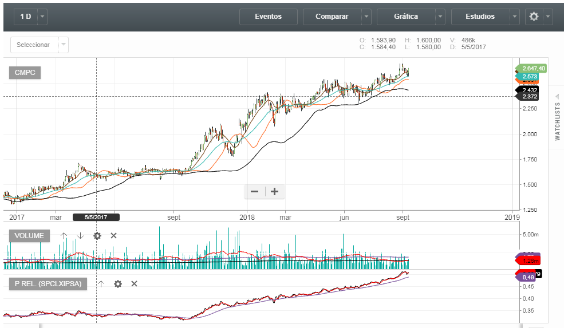Click the close value 1.584,40

pos(384,47)
